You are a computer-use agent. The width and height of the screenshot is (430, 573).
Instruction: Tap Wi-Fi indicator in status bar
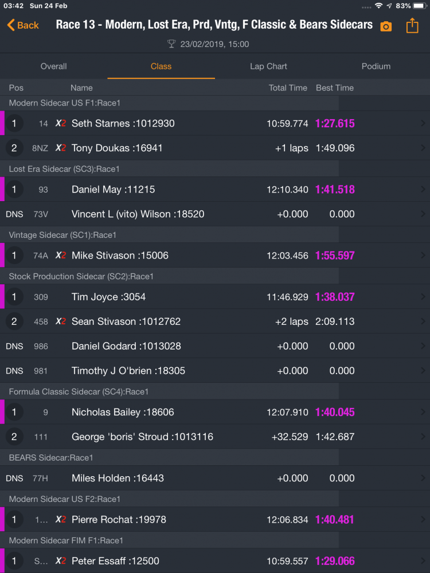(x=379, y=6)
